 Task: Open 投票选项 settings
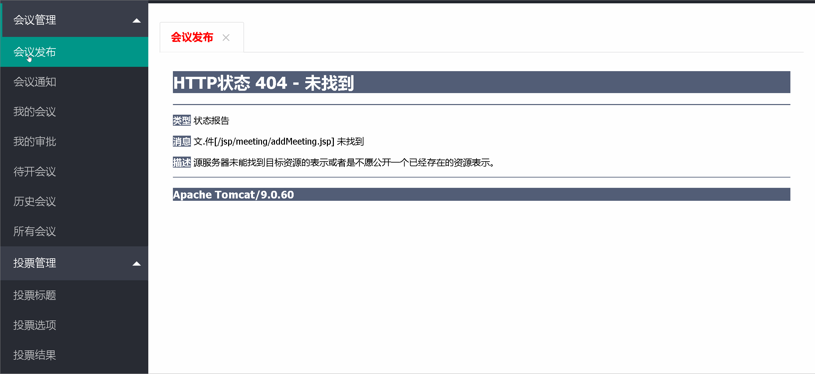(x=35, y=325)
